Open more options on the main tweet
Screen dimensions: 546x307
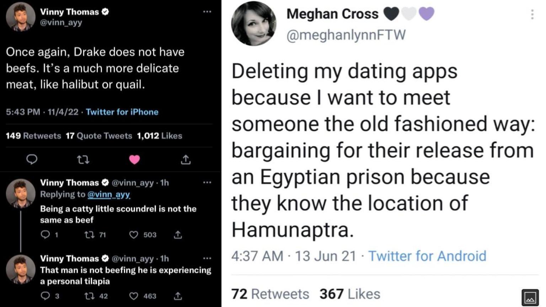tap(207, 12)
